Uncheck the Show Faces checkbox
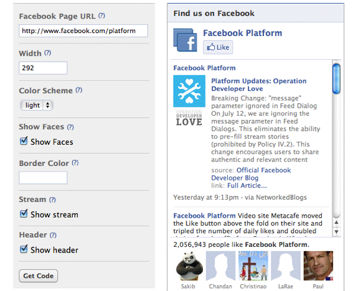This screenshot has width=358, height=291. coord(24,141)
